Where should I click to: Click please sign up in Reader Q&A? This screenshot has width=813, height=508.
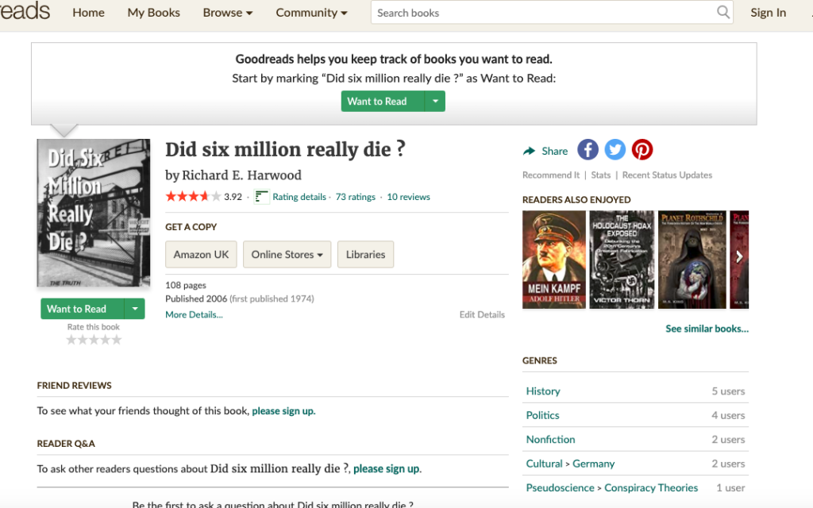pyautogui.click(x=387, y=469)
